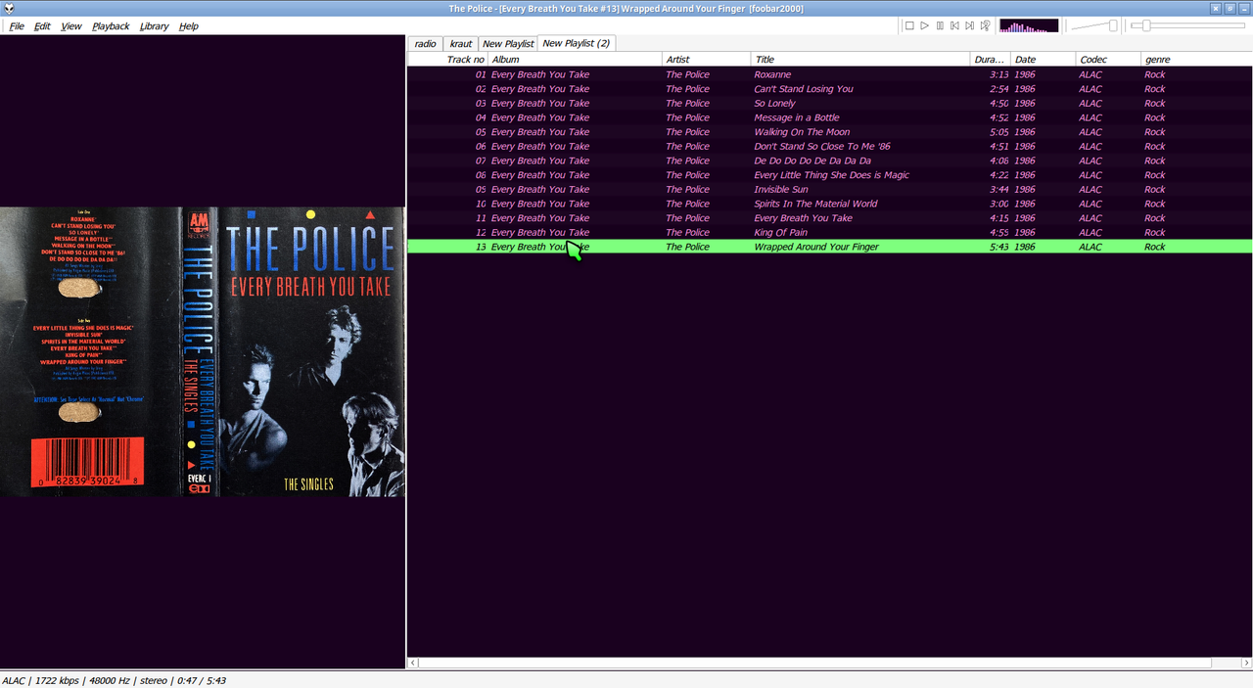Click the Random playback button
Viewport: 1253px width, 688px height.
[x=986, y=25]
